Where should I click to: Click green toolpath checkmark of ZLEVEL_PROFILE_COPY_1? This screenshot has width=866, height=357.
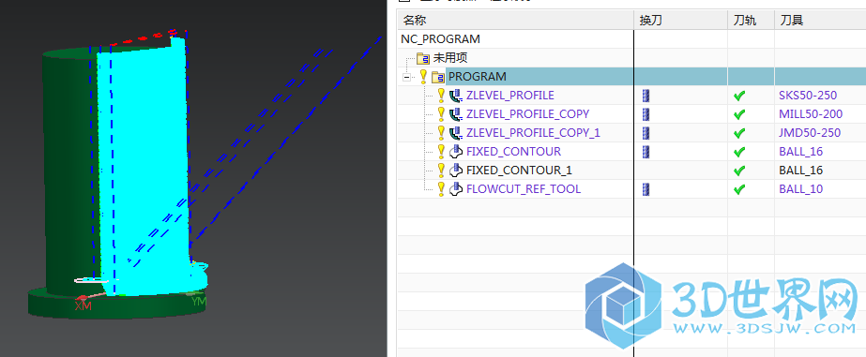[739, 133]
